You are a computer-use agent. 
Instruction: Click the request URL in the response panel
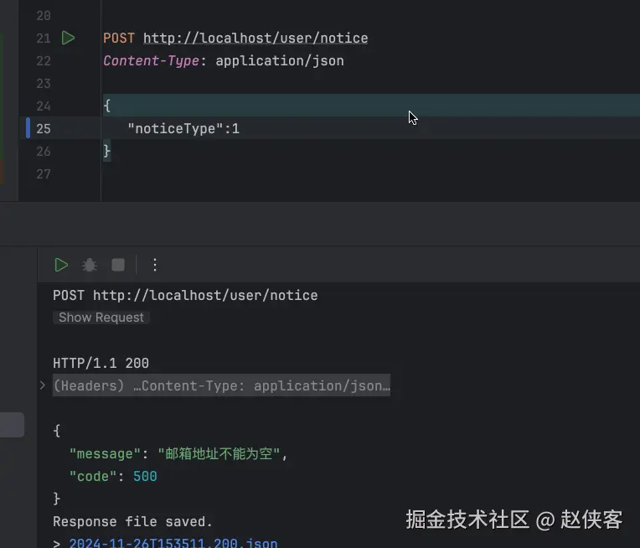point(205,295)
